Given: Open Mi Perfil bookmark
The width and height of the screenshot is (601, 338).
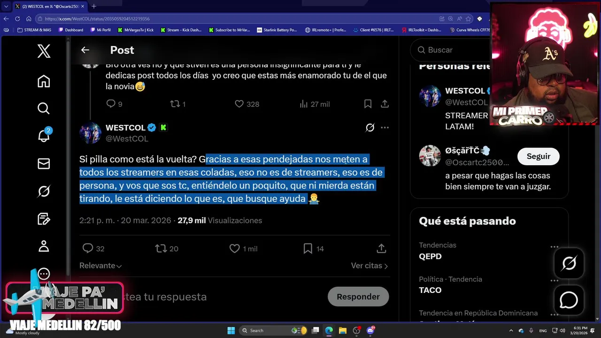Looking at the screenshot, I should tap(100, 30).
